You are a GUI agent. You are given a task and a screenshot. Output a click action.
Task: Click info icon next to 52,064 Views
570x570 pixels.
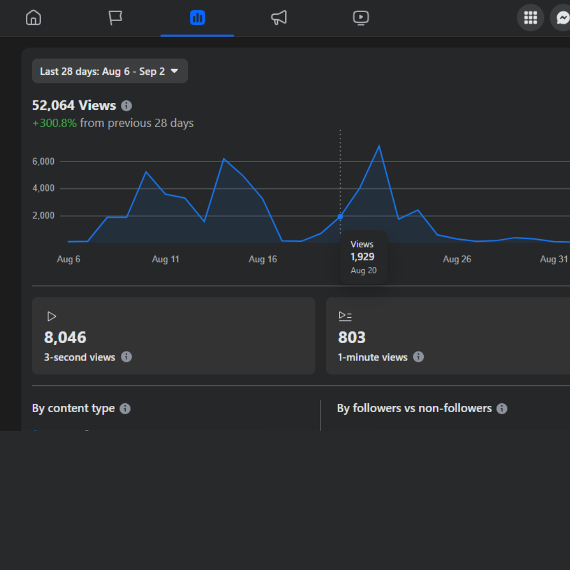[x=126, y=106]
